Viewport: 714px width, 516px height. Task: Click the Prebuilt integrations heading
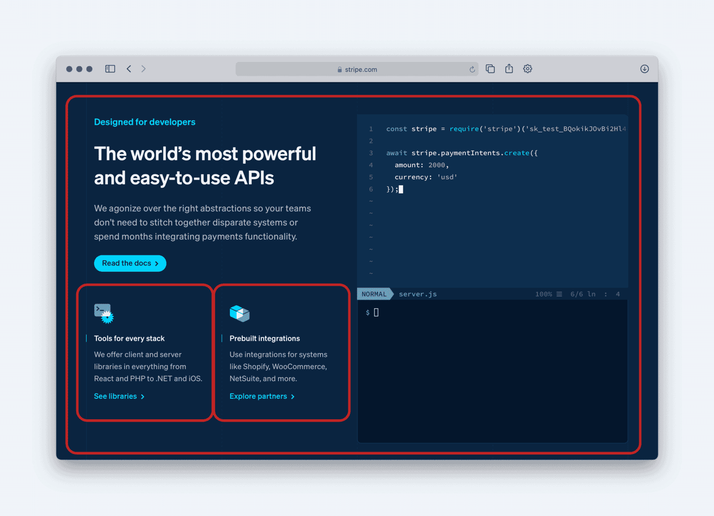pos(265,338)
